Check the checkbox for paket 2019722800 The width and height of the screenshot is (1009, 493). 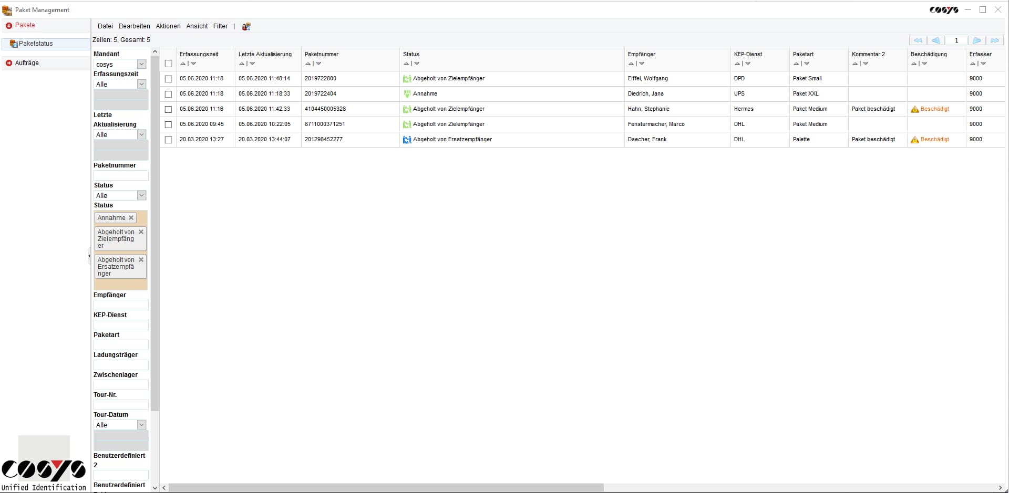[168, 79]
